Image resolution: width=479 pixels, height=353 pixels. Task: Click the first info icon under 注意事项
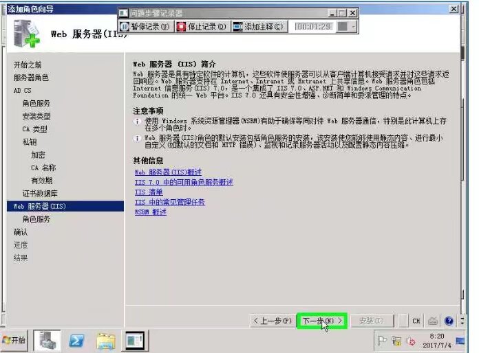pos(137,122)
